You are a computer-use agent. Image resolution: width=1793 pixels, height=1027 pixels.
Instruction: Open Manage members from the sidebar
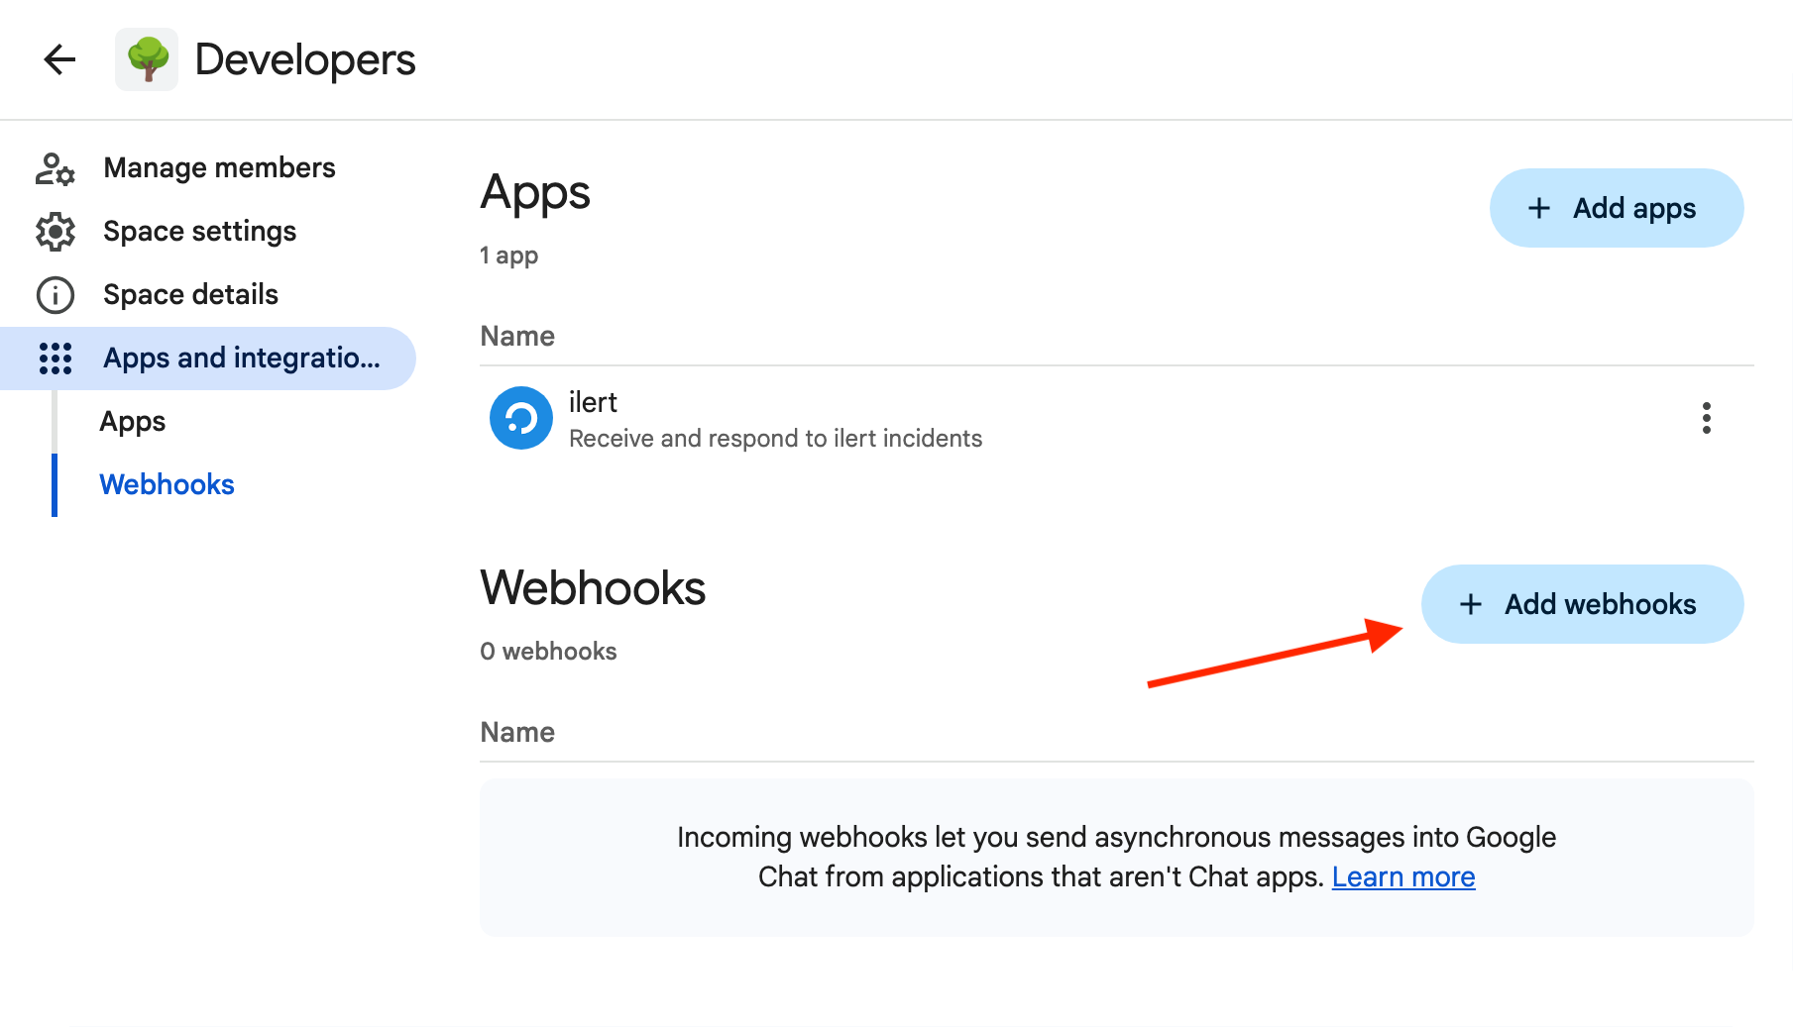coord(219,168)
